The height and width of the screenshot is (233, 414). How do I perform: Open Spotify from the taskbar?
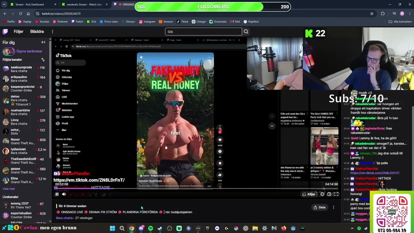point(150,228)
